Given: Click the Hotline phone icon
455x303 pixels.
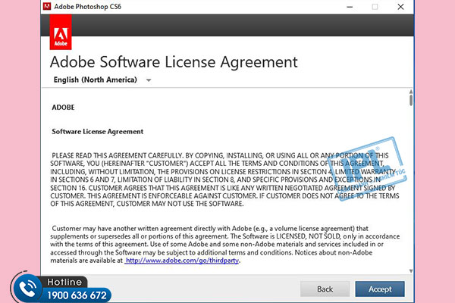Looking at the screenshot, I should [27, 289].
